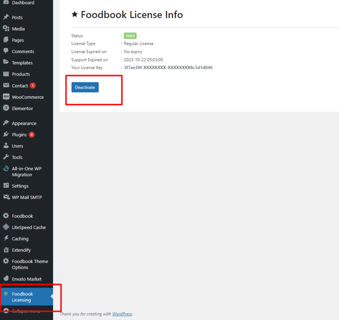Click the No expiry value
339x320 pixels.
click(133, 52)
